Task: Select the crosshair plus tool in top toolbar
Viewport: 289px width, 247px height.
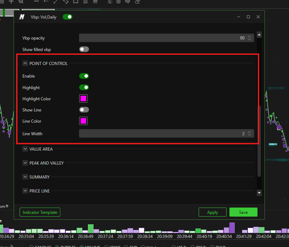Action: pyautogui.click(x=11, y=2)
